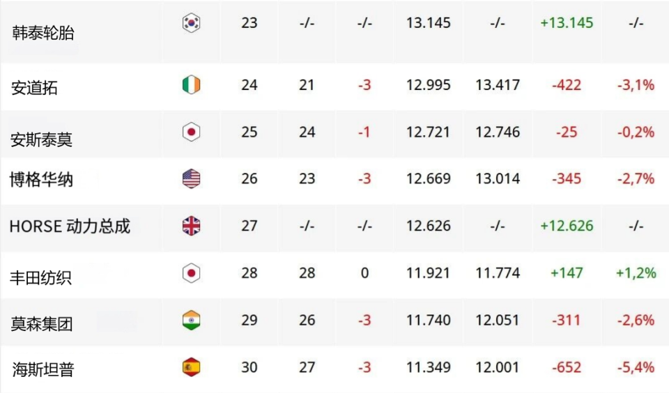
Task: Open the 海斯坦普 company entry
Action: (43, 369)
